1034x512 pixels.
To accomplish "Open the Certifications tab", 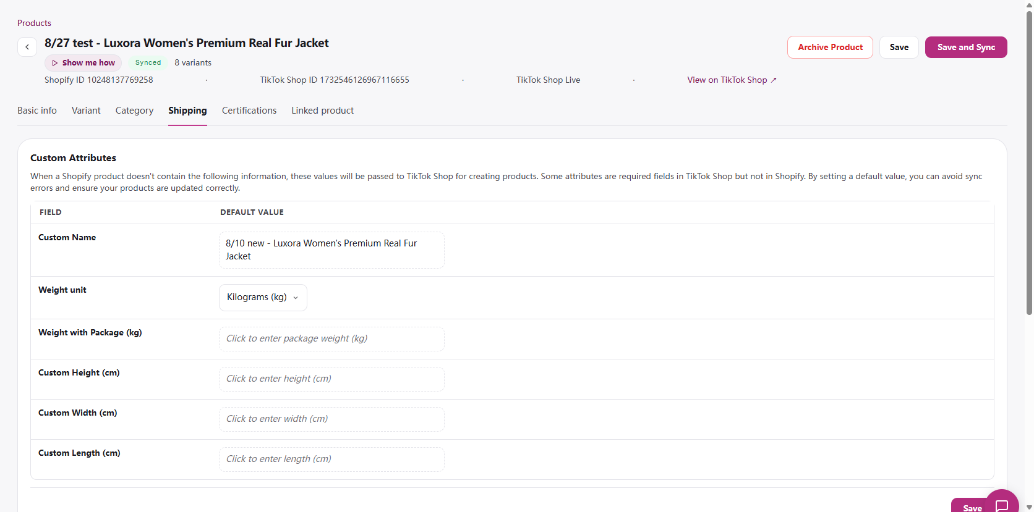I will 249,111.
